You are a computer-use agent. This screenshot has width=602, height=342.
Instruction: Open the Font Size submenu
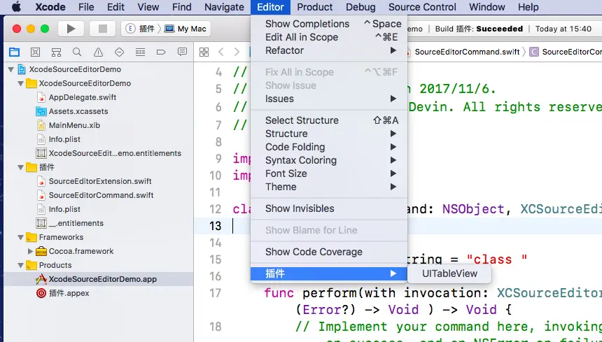[328, 173]
